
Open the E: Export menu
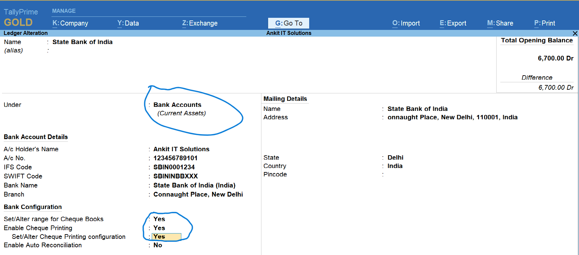453,23
